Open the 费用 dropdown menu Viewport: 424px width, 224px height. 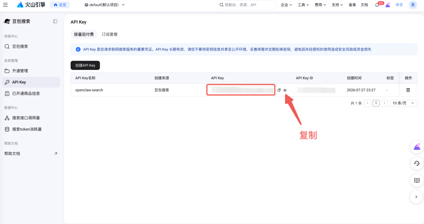point(320,5)
